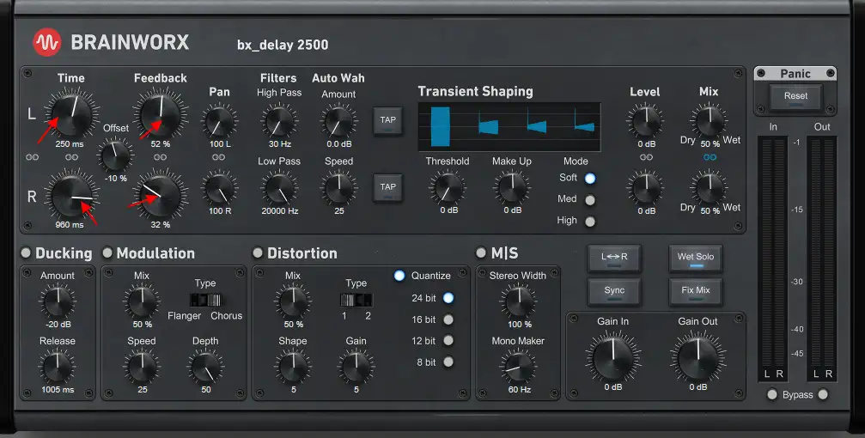Toggle the link icon beside the L label
This screenshot has width=865, height=438.
click(x=33, y=157)
